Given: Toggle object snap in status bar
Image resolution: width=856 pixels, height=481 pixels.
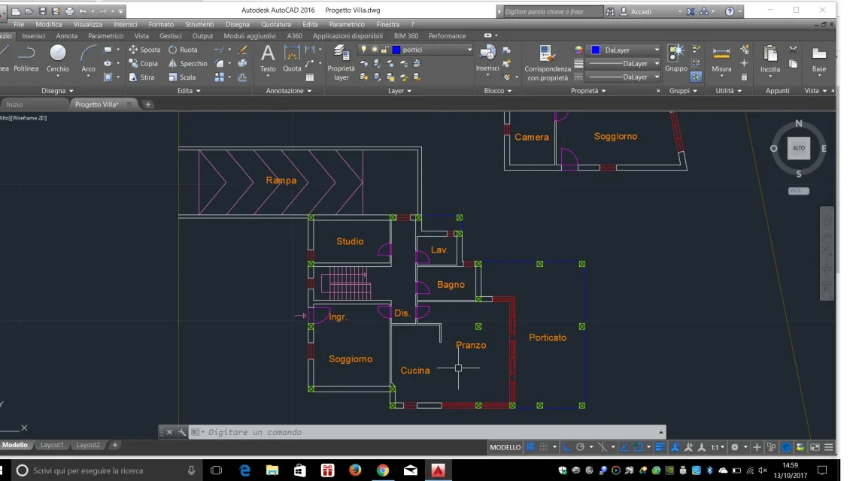Looking at the screenshot, I should pos(638,447).
